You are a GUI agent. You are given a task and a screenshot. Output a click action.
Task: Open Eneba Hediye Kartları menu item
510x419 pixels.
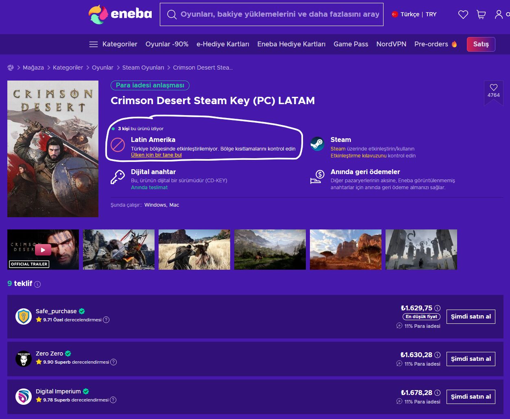coord(291,44)
